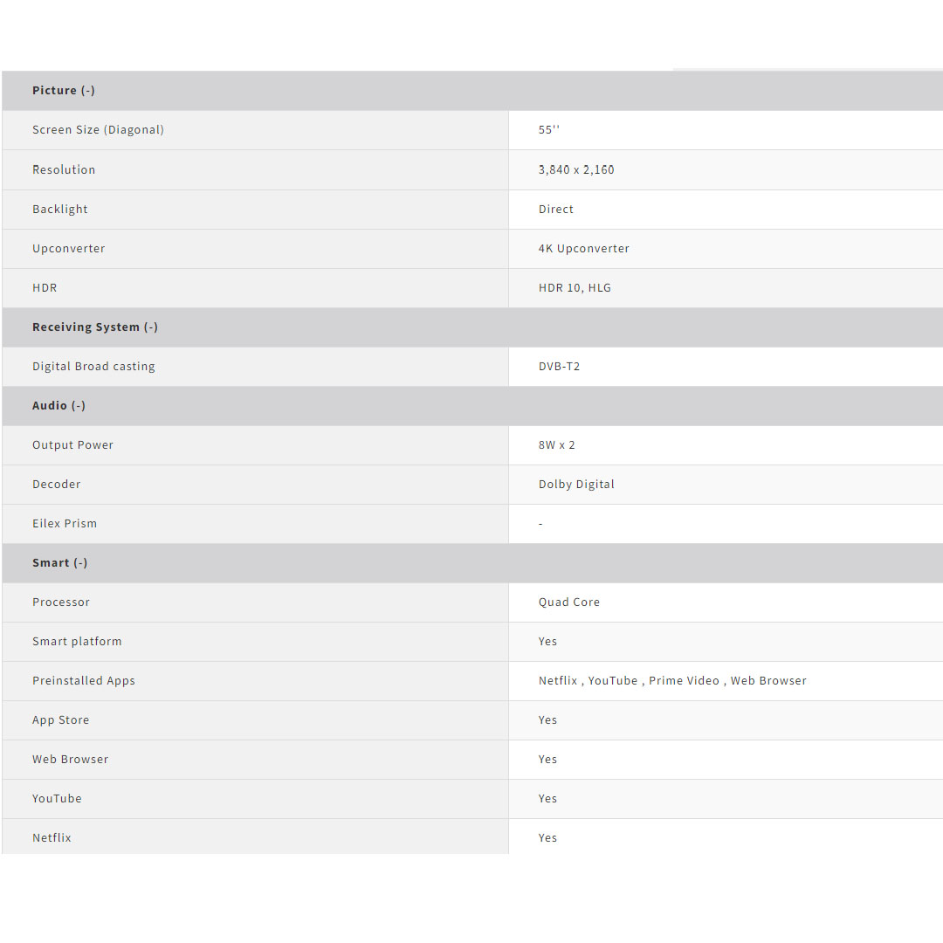Collapse the Picture (-) section
Screen dimensions: 943x943
tap(64, 91)
